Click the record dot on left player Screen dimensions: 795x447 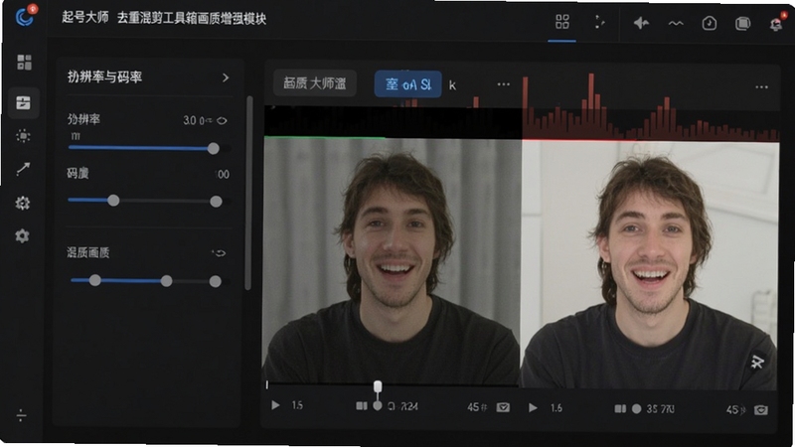pos(378,406)
